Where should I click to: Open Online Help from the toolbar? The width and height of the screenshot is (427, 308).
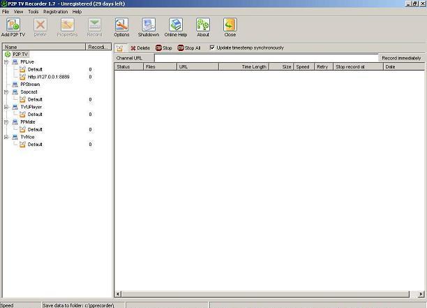click(x=176, y=27)
